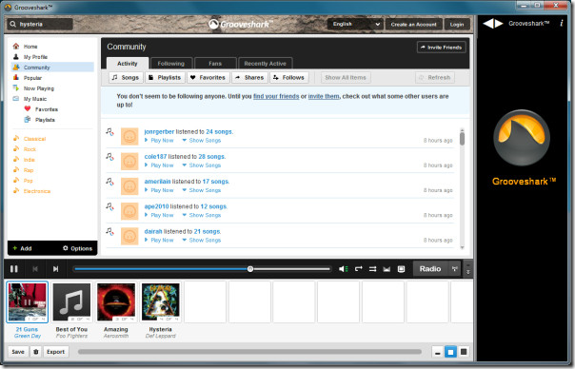Switch queue to large size view
The width and height of the screenshot is (575, 369).
pyautogui.click(x=464, y=352)
